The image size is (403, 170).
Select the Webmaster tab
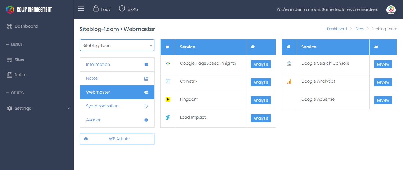point(117,92)
